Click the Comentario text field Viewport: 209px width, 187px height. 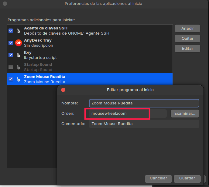point(144,124)
